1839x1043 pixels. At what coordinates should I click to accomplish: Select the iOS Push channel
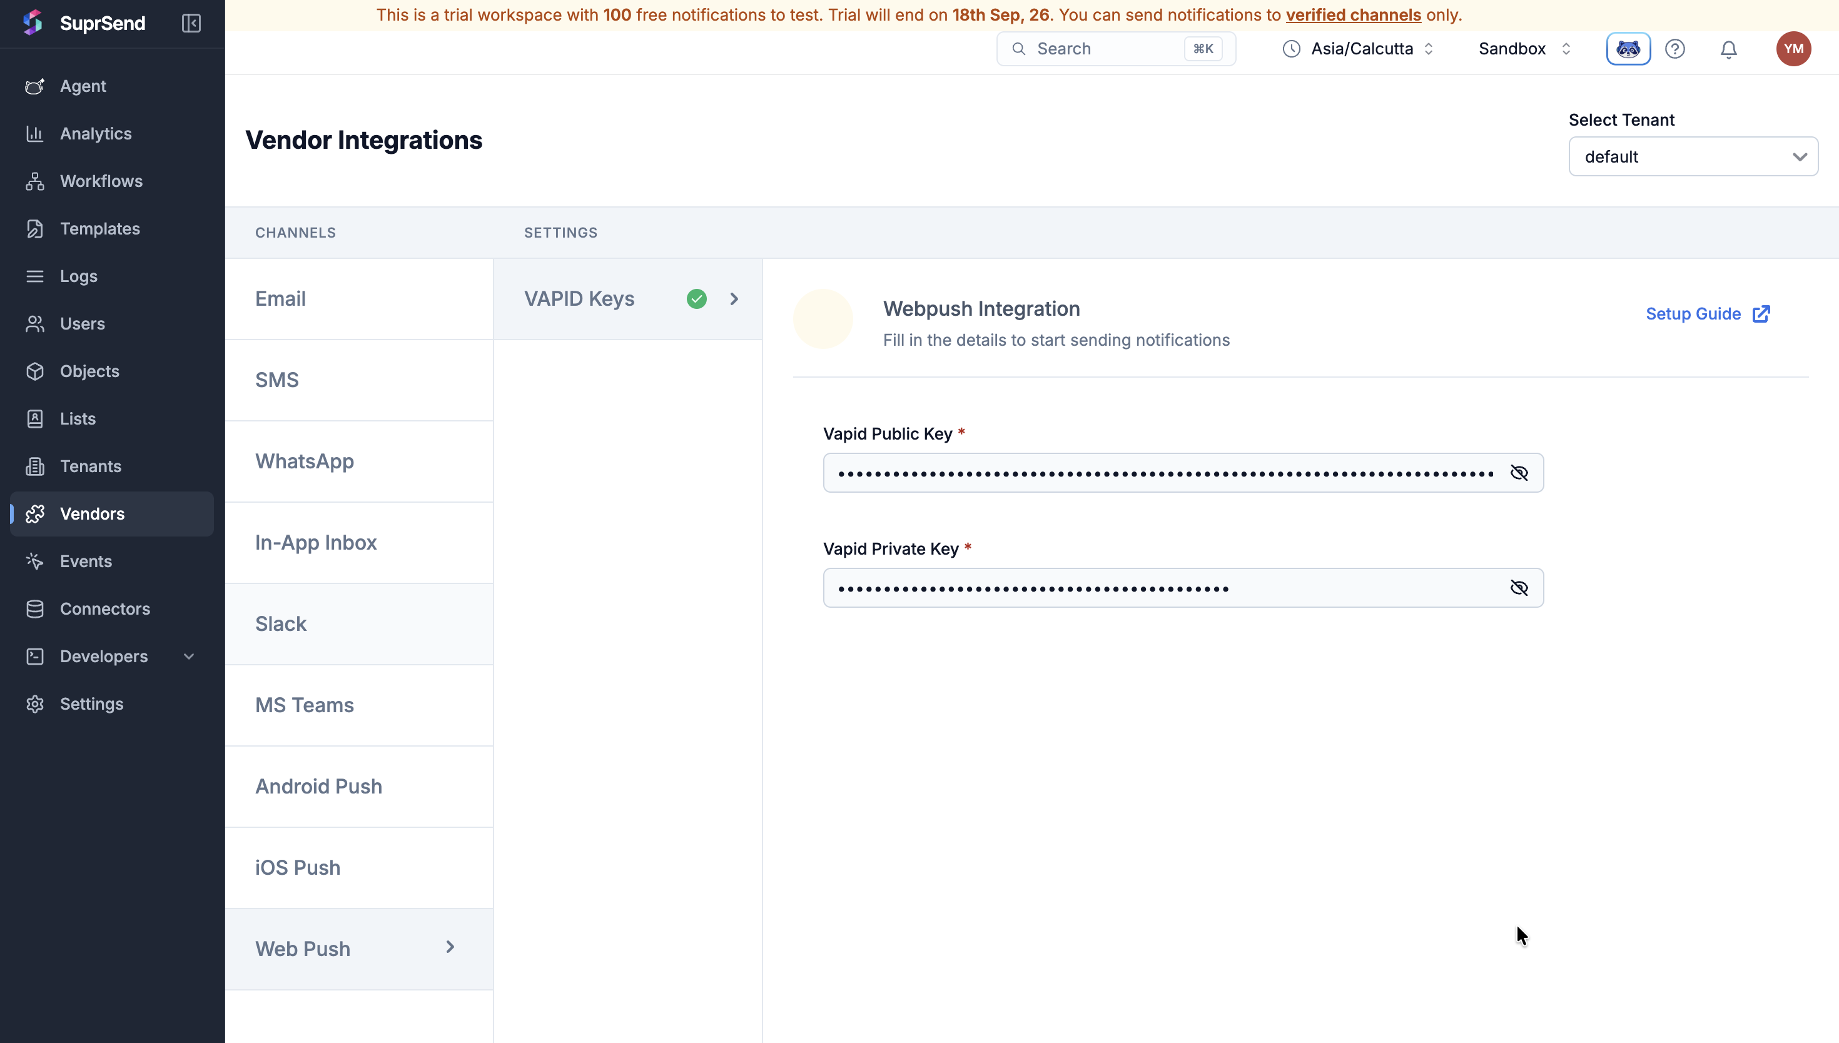pyautogui.click(x=359, y=867)
